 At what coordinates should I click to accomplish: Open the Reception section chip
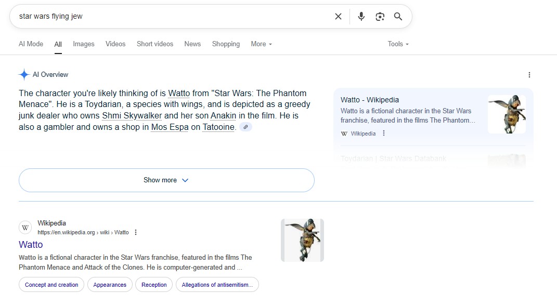(x=154, y=285)
